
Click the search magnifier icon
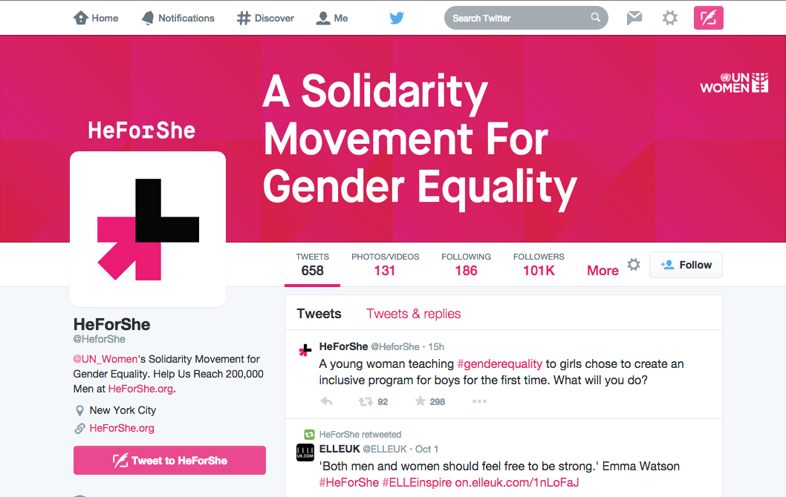tap(595, 18)
